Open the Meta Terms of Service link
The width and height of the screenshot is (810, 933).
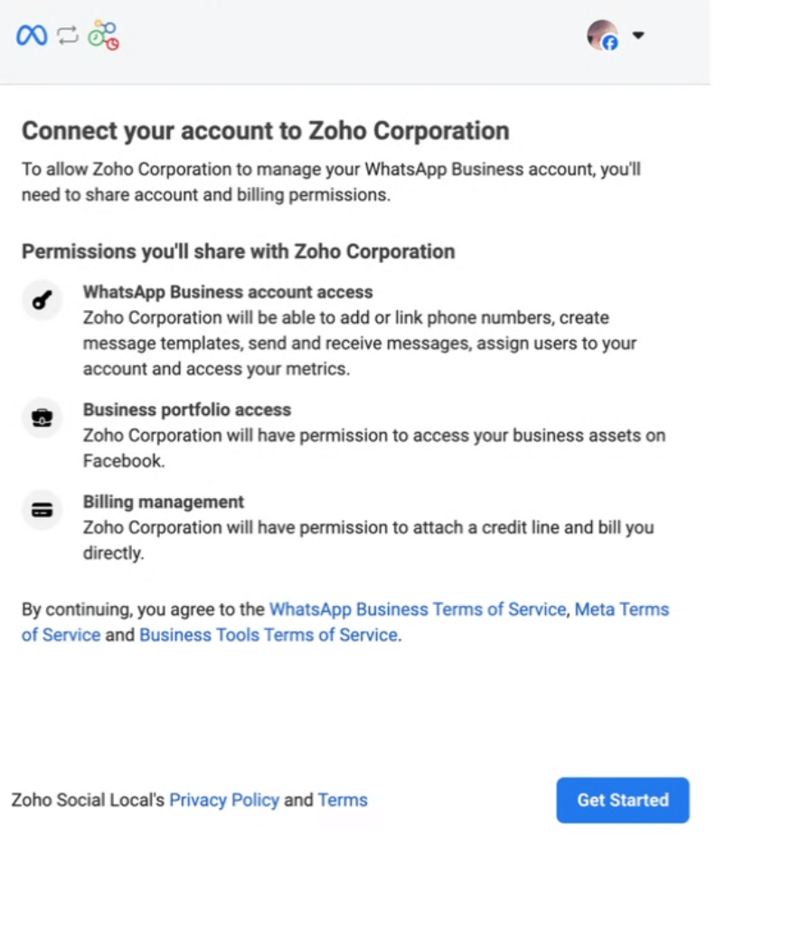tap(621, 609)
